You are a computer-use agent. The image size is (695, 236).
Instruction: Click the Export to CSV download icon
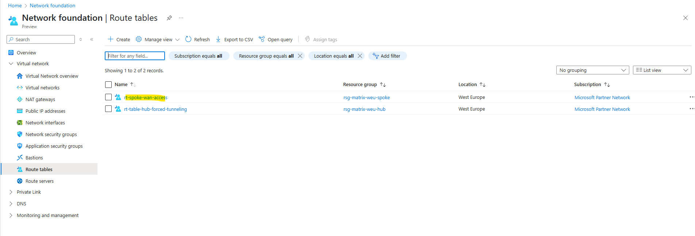pos(218,39)
